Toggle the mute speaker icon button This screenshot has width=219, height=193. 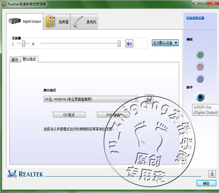129,43
